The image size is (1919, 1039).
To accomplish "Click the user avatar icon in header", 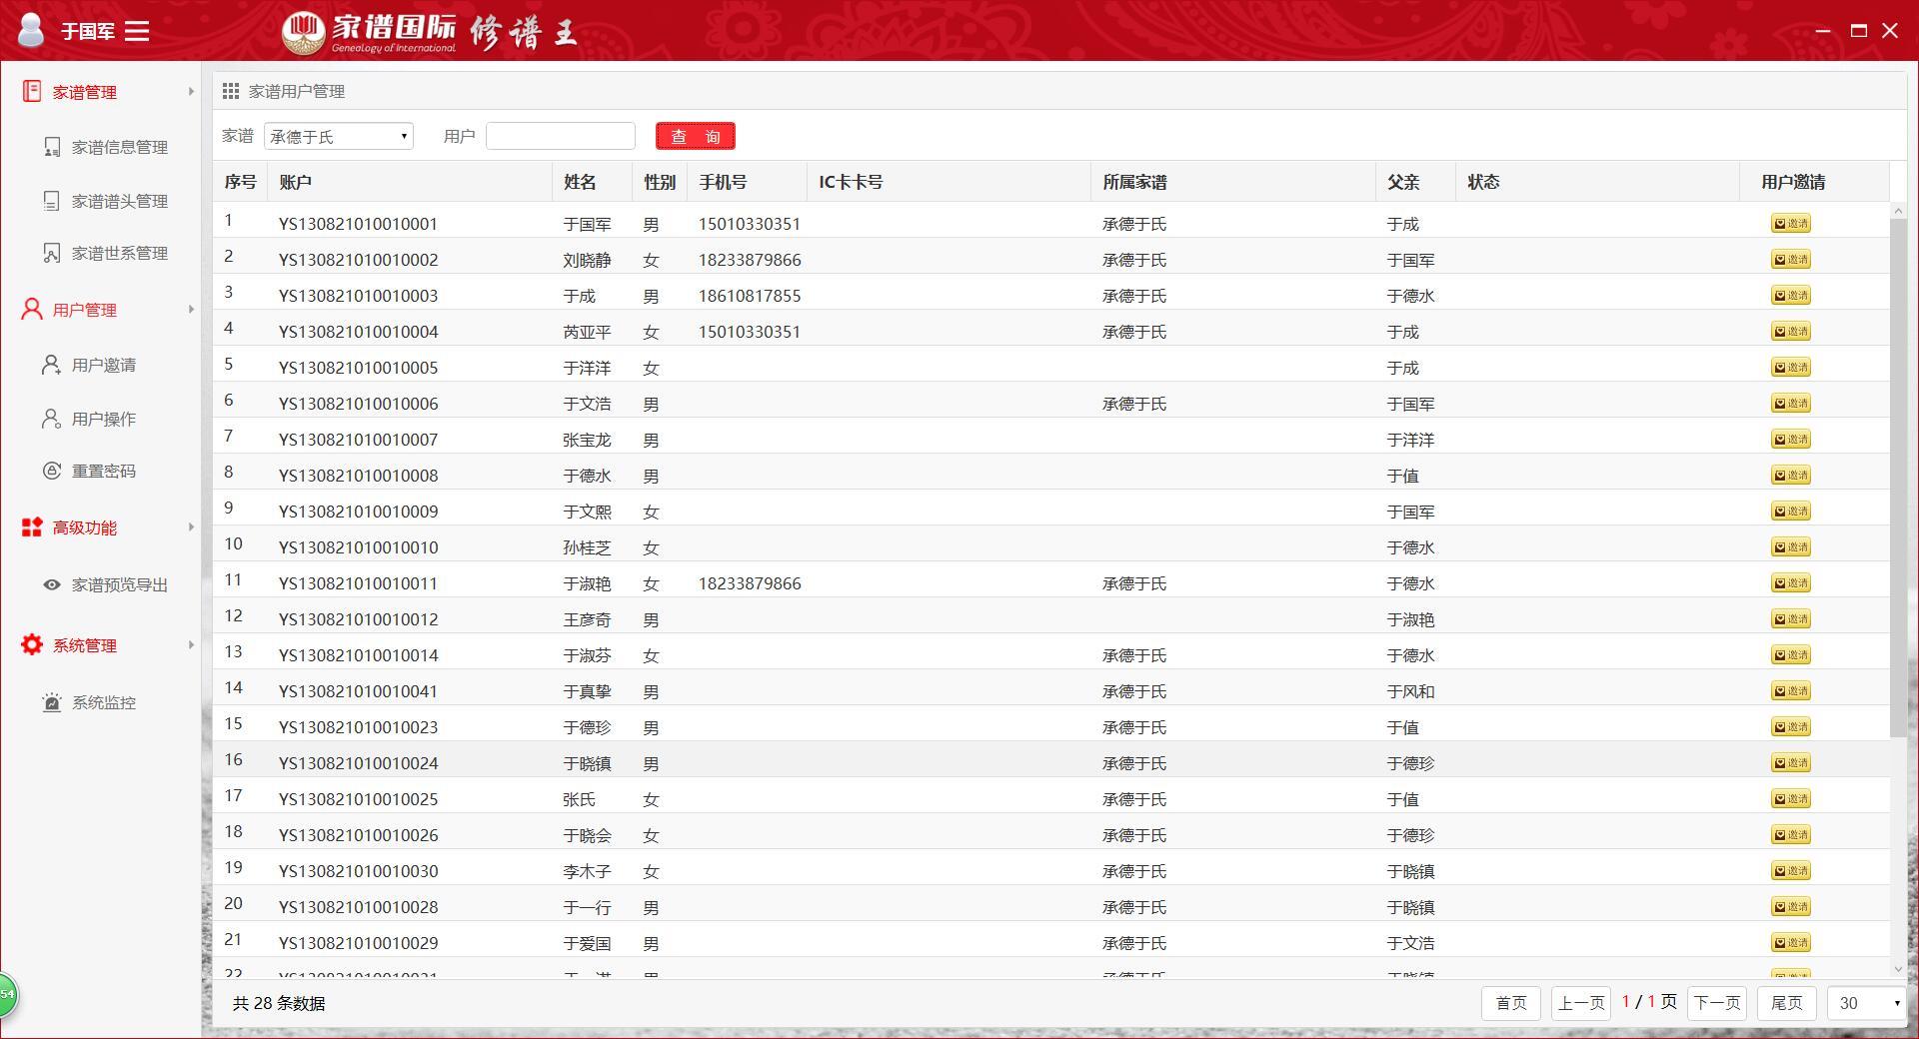I will click(31, 30).
